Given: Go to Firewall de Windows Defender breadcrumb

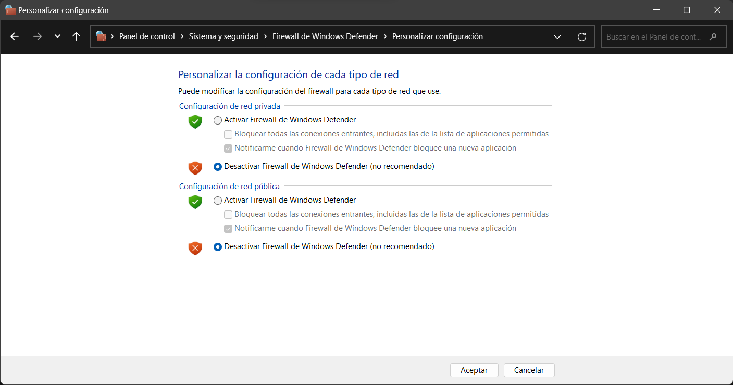Looking at the screenshot, I should point(325,36).
